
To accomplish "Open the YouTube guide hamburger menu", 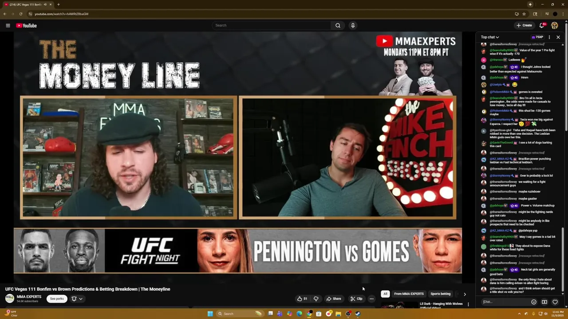I will (x=8, y=25).
